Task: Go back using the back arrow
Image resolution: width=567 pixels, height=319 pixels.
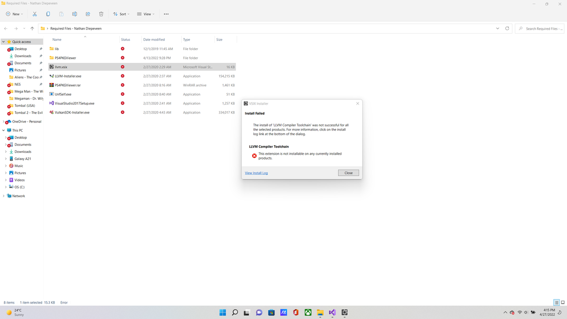Action: click(6, 28)
